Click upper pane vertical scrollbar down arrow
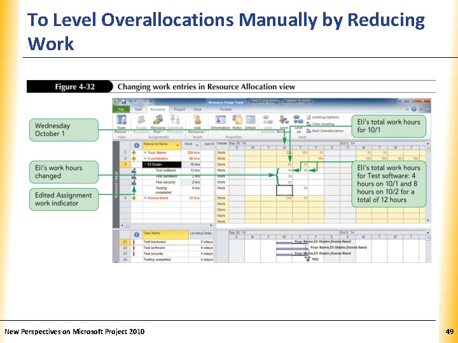The height and width of the screenshot is (343, 458). (x=428, y=221)
